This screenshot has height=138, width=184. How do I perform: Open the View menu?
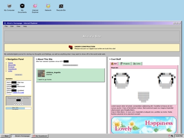point(18,26)
